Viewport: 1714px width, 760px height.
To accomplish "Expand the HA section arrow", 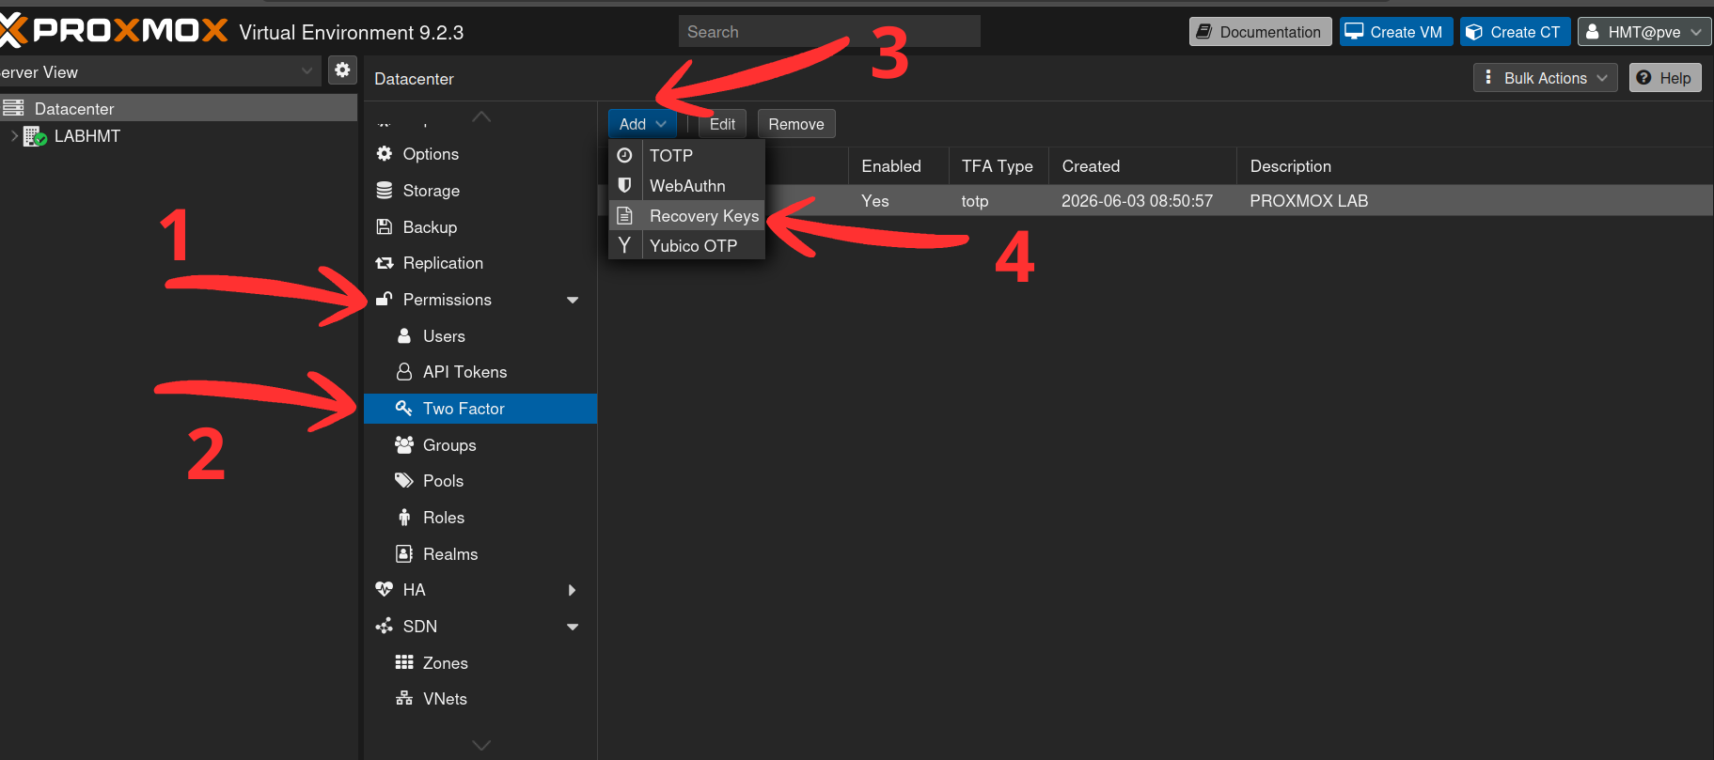I will tap(573, 590).
